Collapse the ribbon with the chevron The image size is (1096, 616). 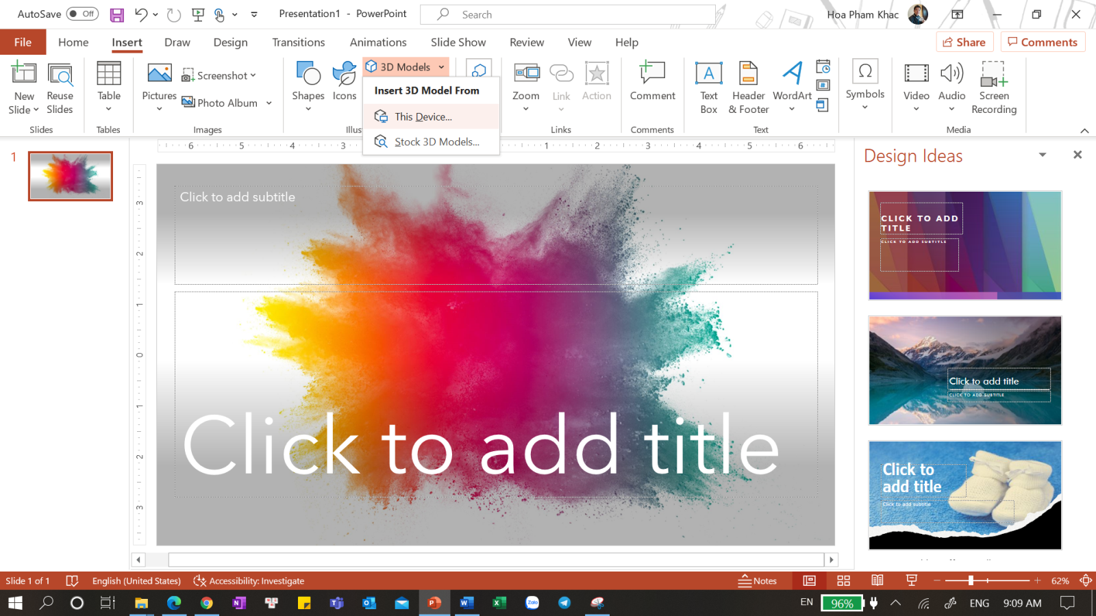1086,130
